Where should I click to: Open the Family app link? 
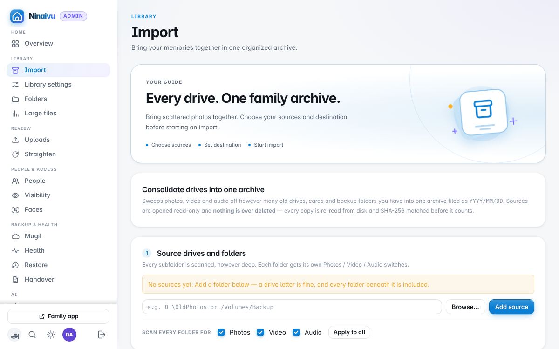pos(58,316)
